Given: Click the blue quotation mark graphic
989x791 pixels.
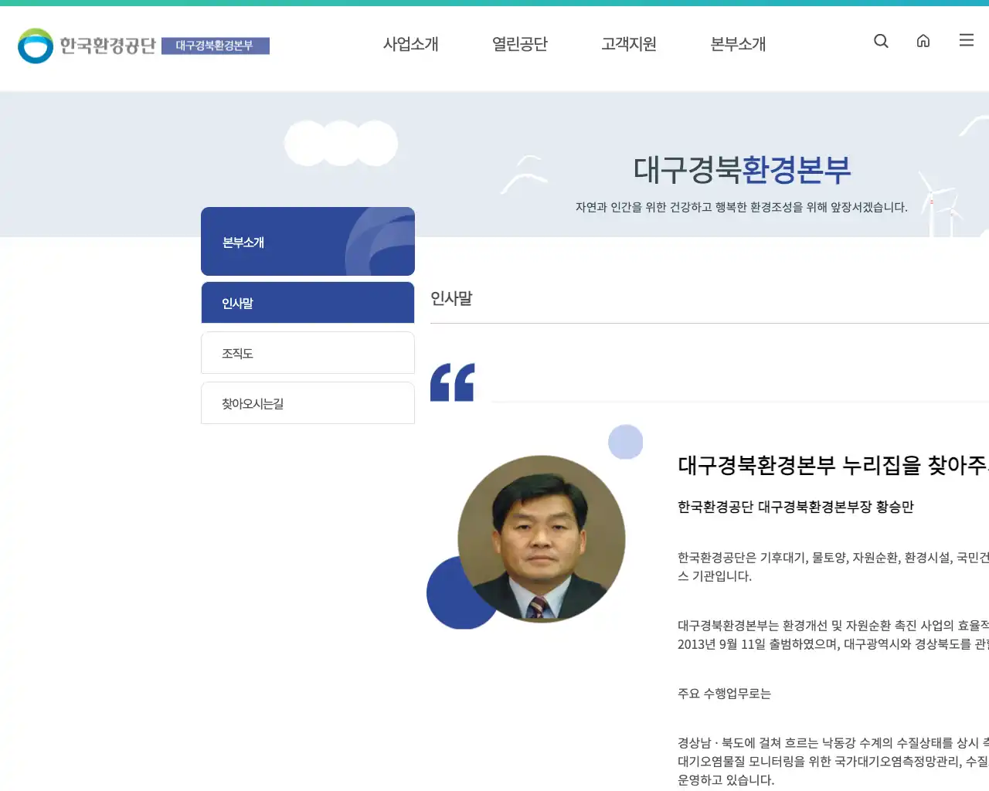Looking at the screenshot, I should click(x=452, y=382).
